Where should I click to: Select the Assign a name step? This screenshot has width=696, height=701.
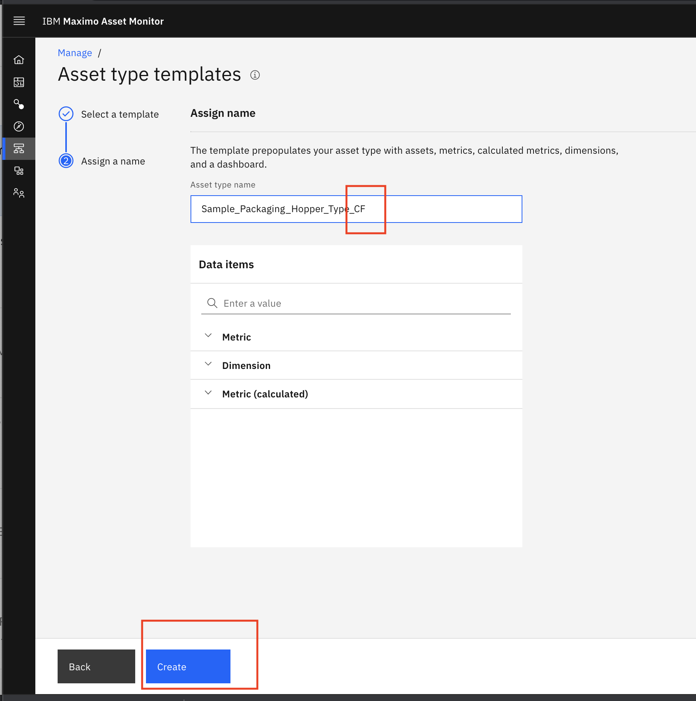pos(113,161)
